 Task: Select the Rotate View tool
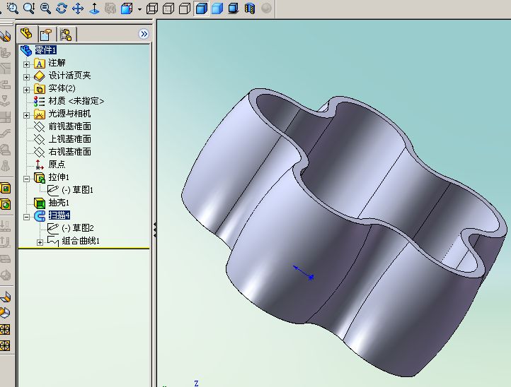pyautogui.click(x=62, y=8)
